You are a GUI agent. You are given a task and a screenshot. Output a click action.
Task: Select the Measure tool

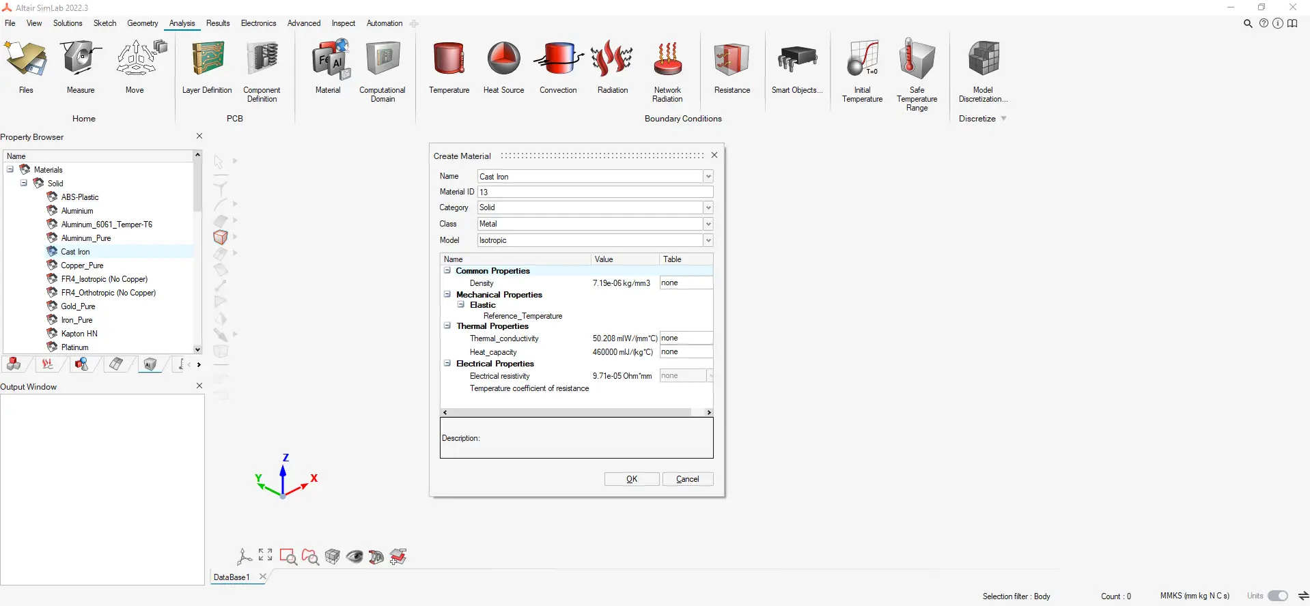click(x=81, y=66)
